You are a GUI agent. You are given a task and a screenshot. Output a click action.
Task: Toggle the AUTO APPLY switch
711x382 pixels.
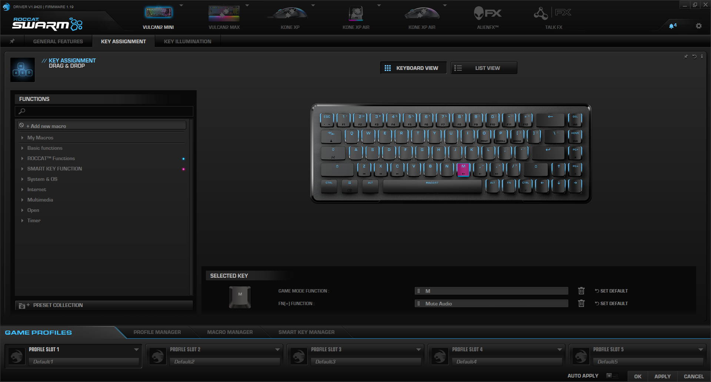612,376
